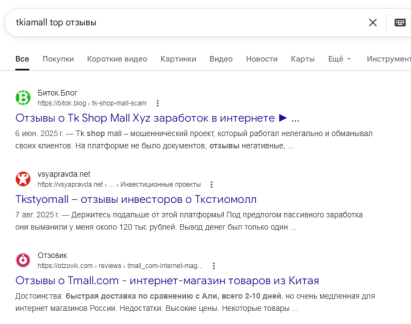This screenshot has height=324, width=411.
Task: Click the Биток.Блог green favicon
Action: [x=23, y=97]
